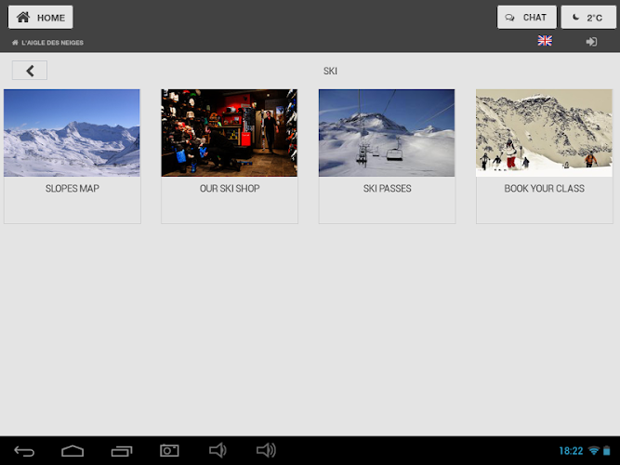The width and height of the screenshot is (620, 465).
Task: Open the Our Ski Shop photo
Action: click(230, 133)
